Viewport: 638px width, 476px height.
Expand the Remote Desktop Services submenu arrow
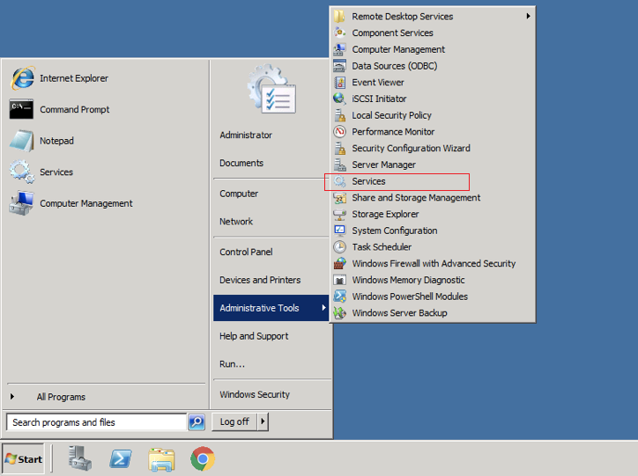[528, 16]
